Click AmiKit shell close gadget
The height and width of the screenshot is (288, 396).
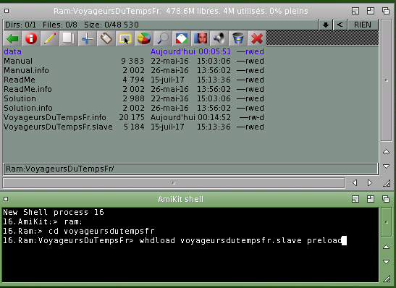[6, 199]
